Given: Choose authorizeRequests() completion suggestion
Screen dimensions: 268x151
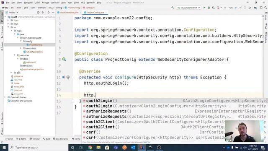Looking at the screenshot, I should [x=174, y=111].
